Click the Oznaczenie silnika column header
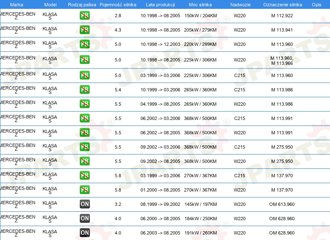This screenshot has width=330, height=240. (x=283, y=5)
